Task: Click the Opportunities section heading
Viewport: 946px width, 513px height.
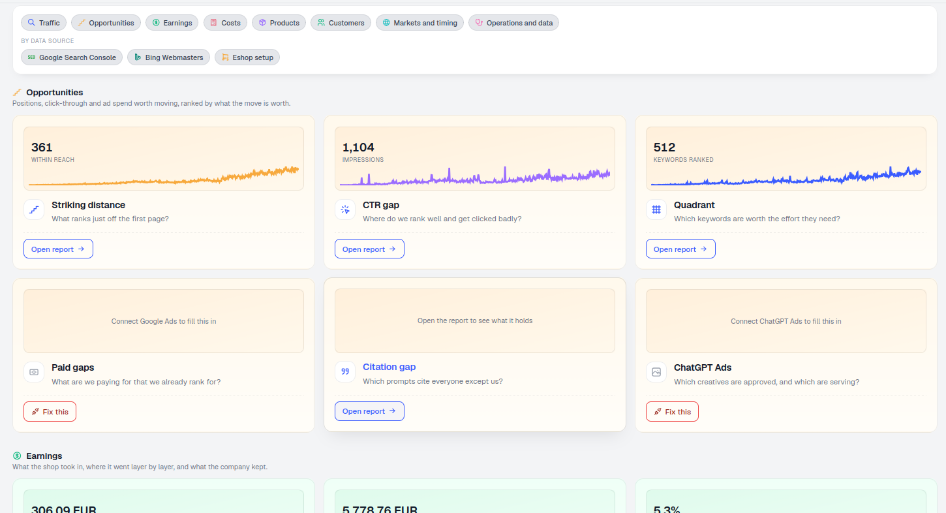Action: tap(55, 93)
